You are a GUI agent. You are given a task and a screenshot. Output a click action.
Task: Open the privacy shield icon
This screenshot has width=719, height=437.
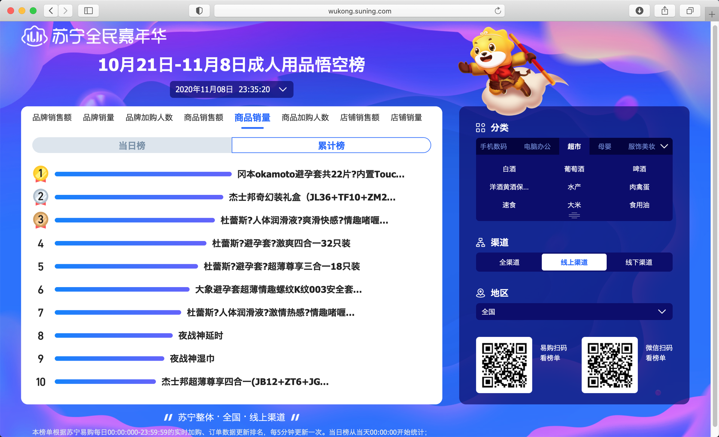(199, 10)
